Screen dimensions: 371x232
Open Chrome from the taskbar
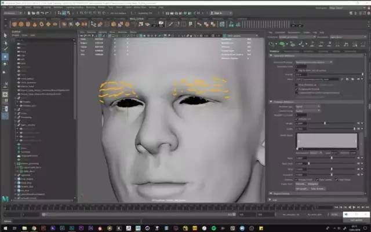pos(34,228)
